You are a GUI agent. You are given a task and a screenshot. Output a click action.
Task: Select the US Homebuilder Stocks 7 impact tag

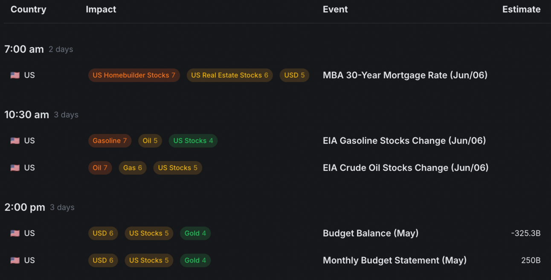[x=134, y=76]
